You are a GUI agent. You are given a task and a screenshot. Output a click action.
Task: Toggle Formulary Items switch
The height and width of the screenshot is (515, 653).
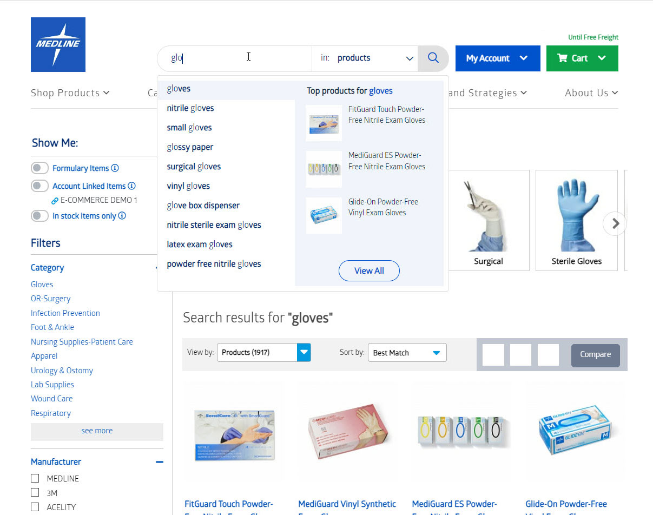pos(39,168)
